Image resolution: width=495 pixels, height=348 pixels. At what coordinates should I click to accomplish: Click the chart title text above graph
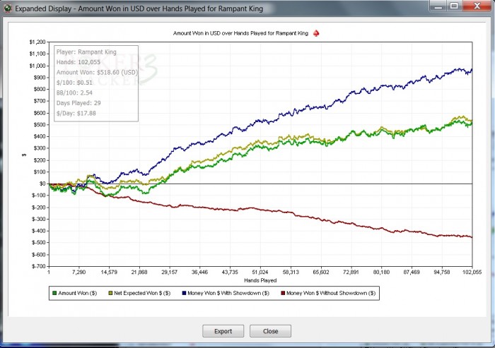click(x=240, y=33)
